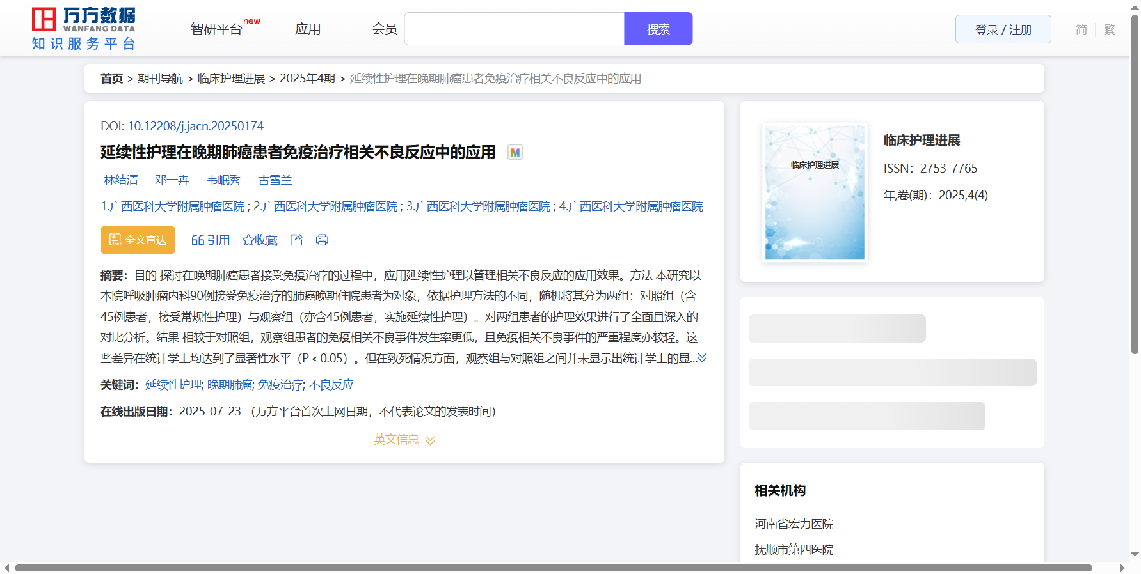
Task: Open 临床护理进展 breadcrumb link
Action: (231, 79)
